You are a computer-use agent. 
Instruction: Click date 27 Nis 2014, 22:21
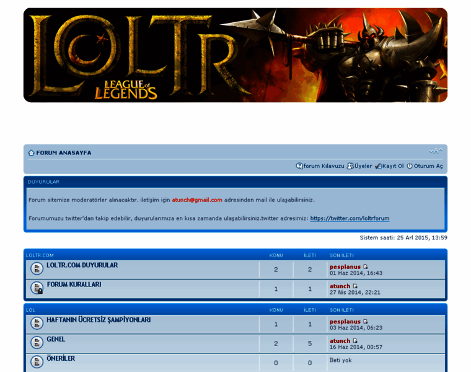tap(354, 293)
